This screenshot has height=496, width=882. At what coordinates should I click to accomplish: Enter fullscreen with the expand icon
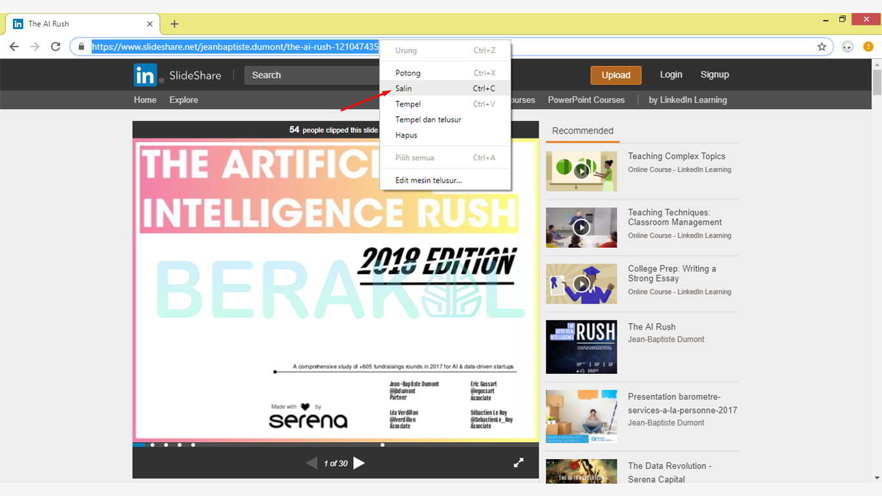(x=518, y=462)
